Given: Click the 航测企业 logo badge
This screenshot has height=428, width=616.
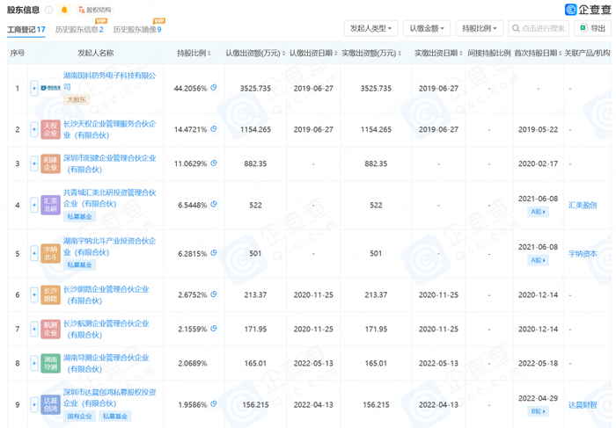Looking at the screenshot, I should tap(51, 330).
